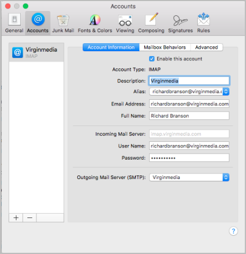
Task: Click the Full Name field
Action: tap(189, 116)
